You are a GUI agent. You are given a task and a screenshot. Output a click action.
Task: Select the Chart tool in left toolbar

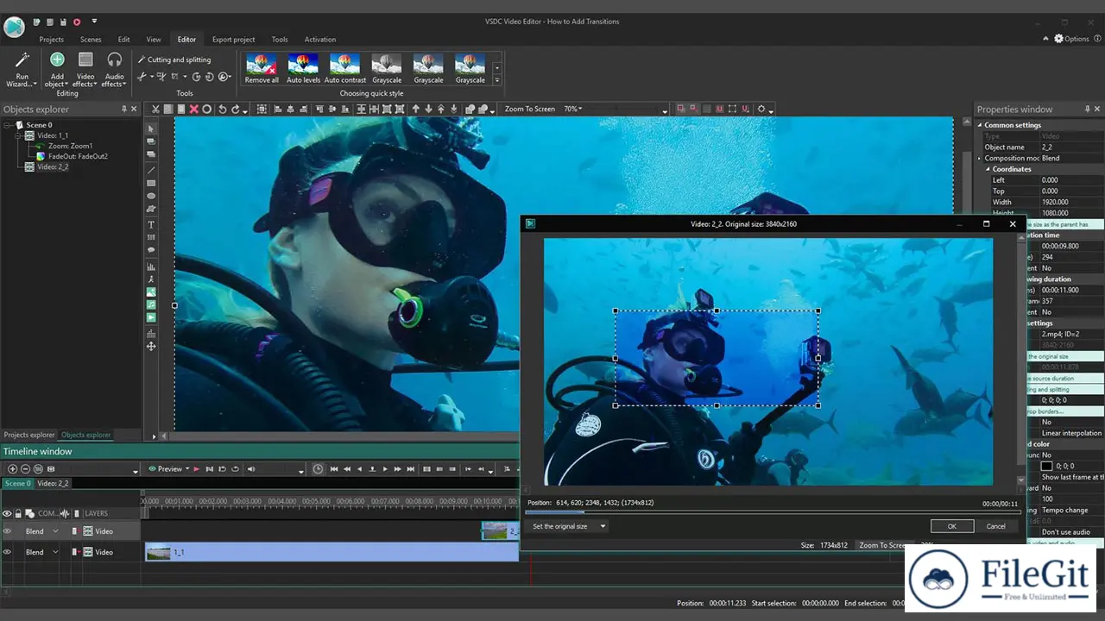tap(151, 267)
